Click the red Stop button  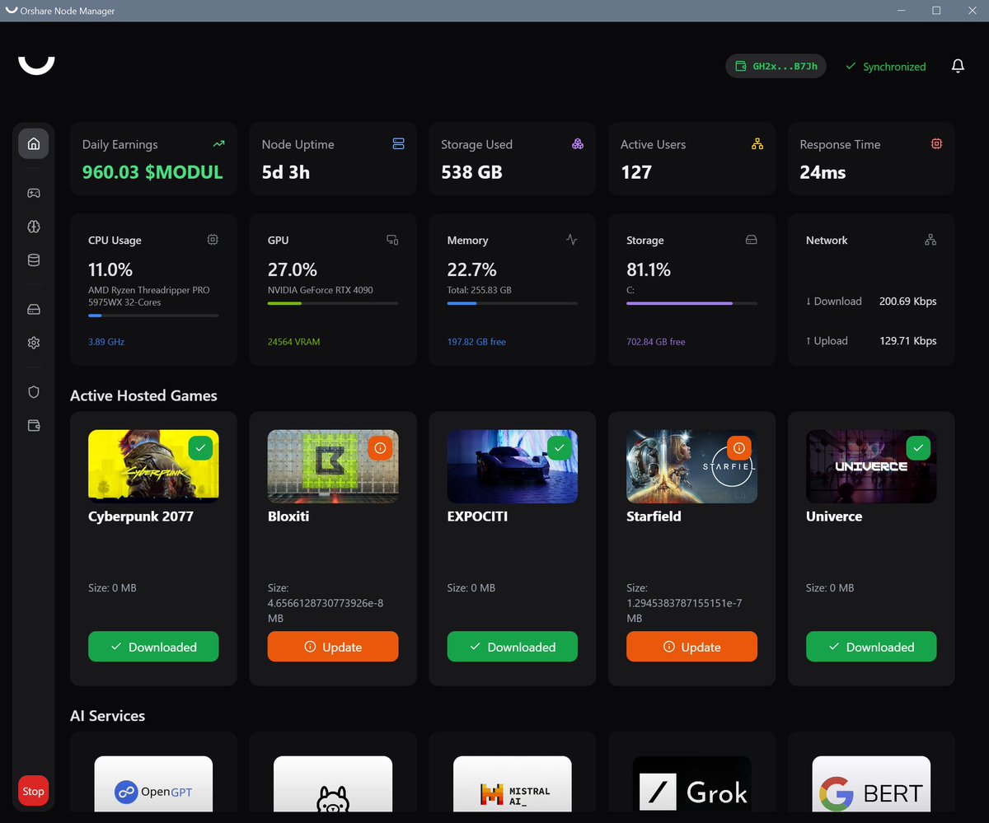click(33, 791)
